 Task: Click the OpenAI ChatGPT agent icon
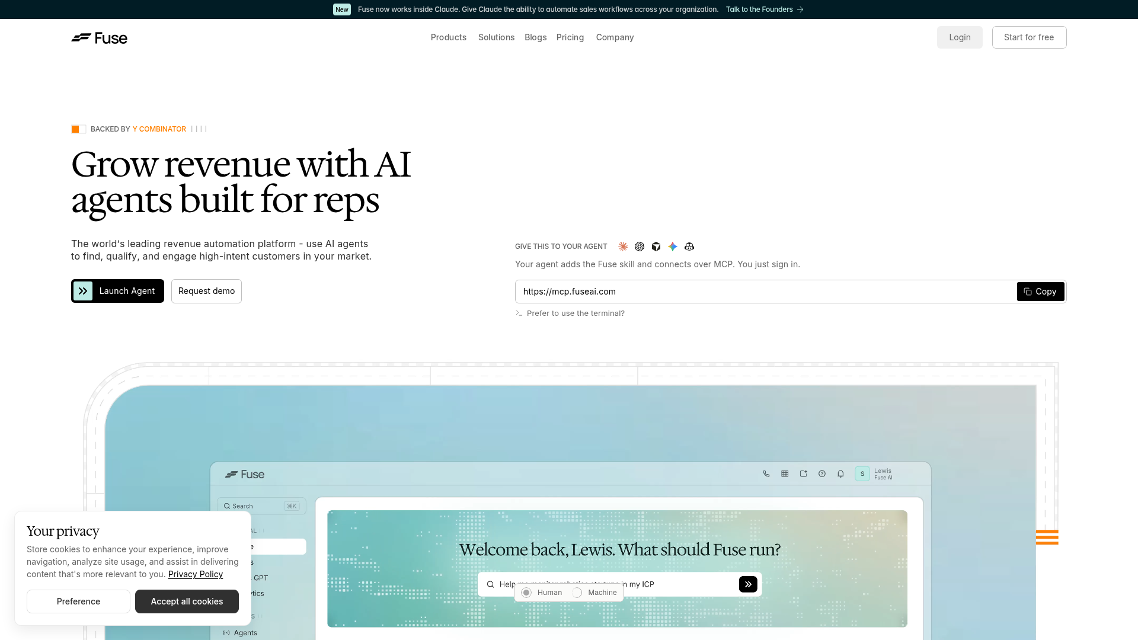640,247
